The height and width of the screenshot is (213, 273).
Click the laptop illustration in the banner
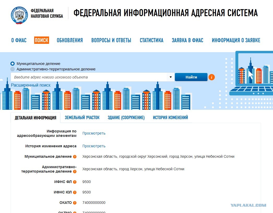point(252,73)
